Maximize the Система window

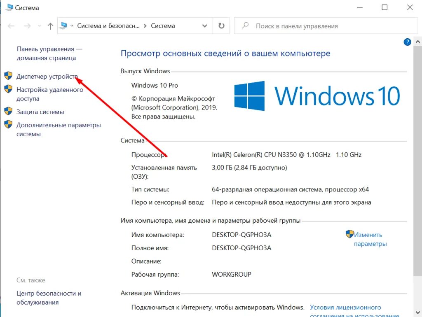tap(384, 7)
